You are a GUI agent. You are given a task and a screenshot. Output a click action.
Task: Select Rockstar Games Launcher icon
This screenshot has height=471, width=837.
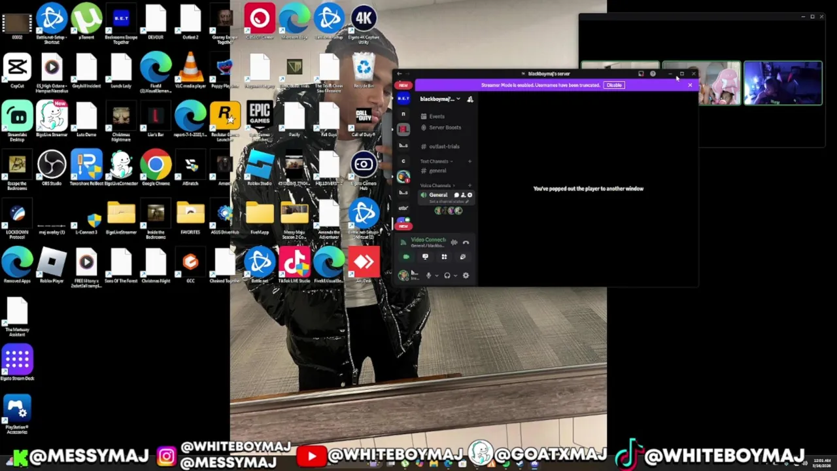[x=225, y=122]
